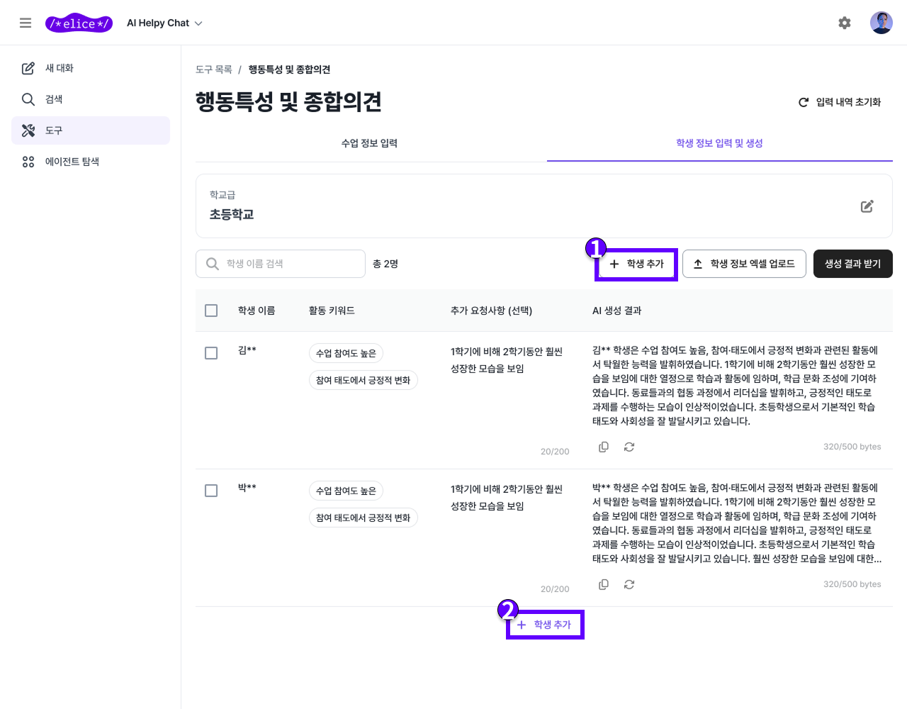Select the 학생 정보 입력 및 생성 tab
This screenshot has width=907, height=709.
pyautogui.click(x=719, y=143)
